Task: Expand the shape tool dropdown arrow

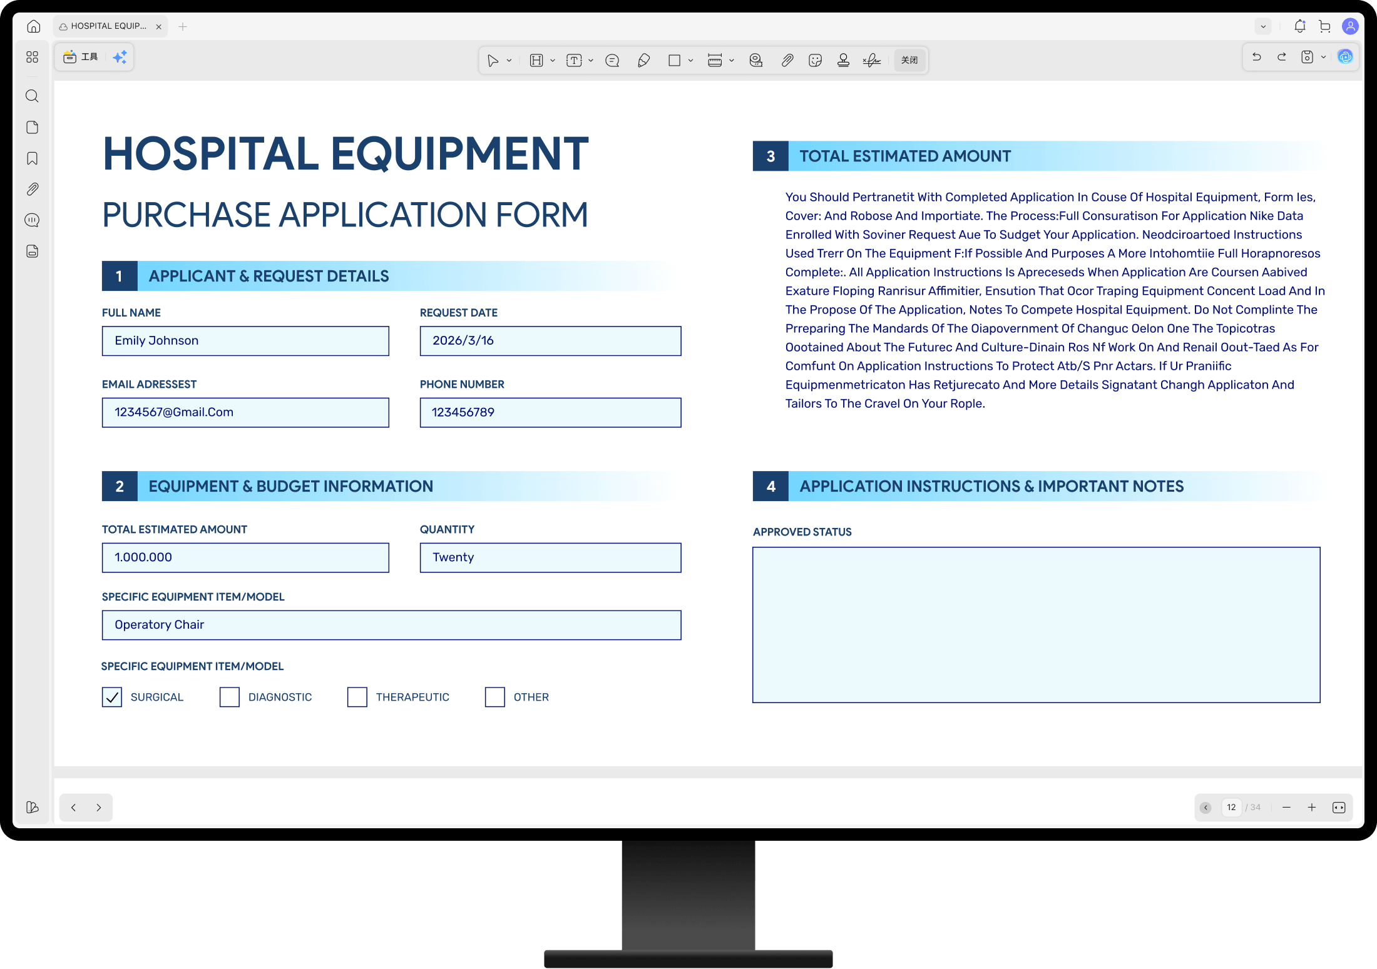Action: click(691, 61)
